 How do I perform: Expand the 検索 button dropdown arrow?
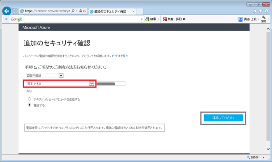tap(158, 19)
